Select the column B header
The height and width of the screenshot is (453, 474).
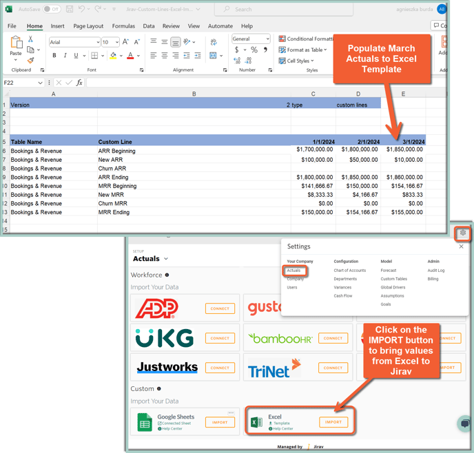click(194, 94)
